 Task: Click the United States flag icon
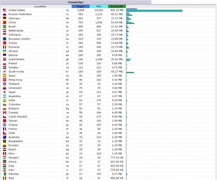click(4, 10)
